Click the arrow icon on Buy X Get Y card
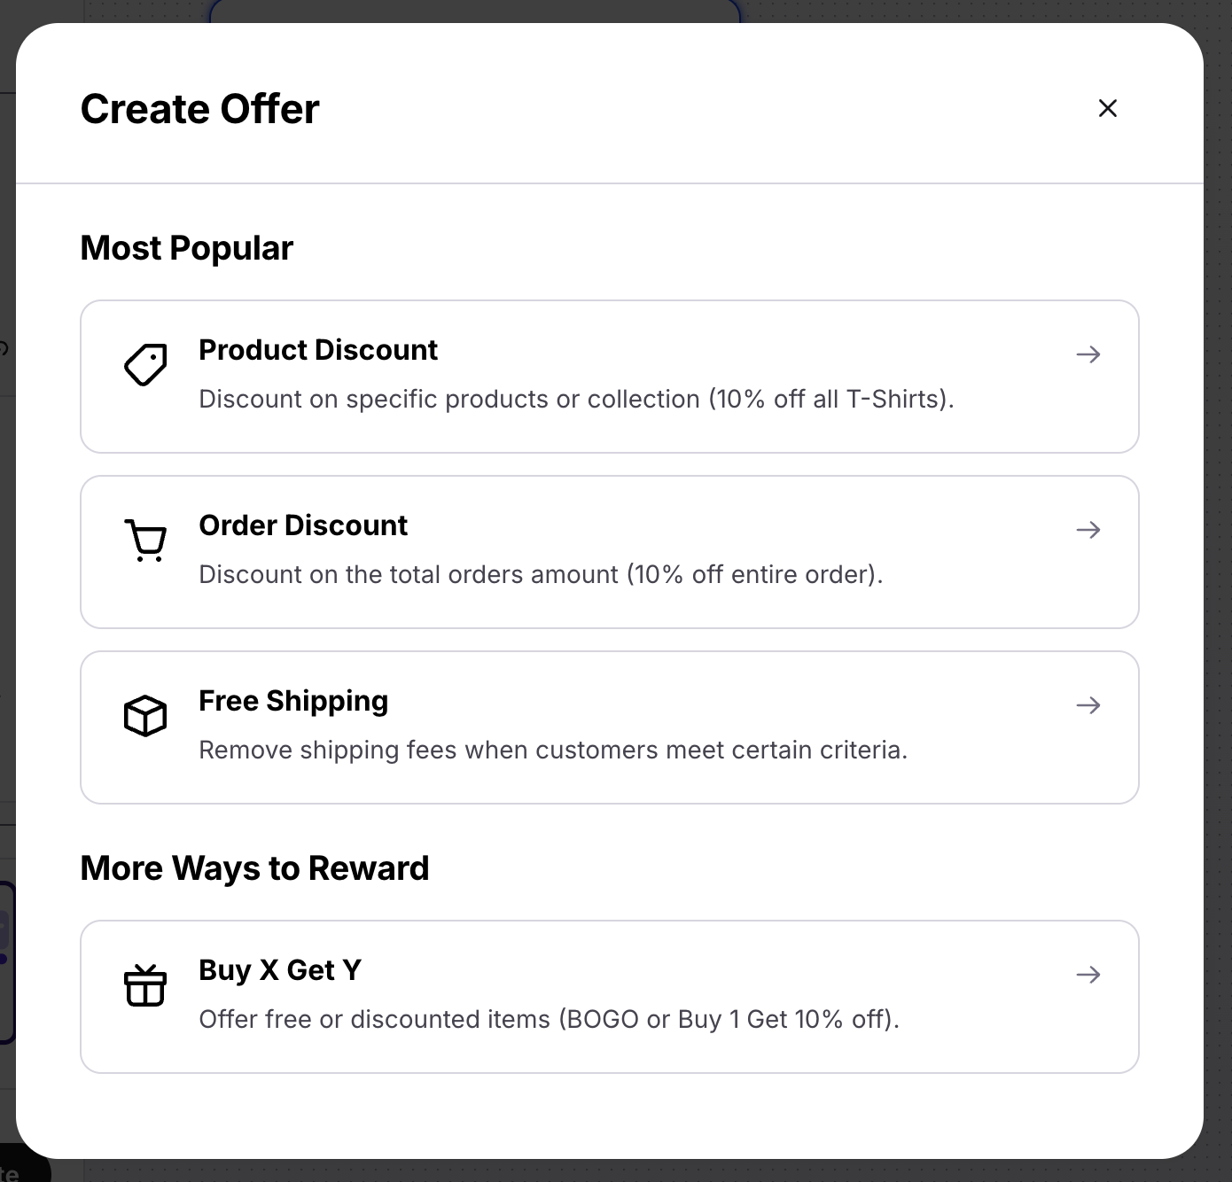 click(1088, 975)
